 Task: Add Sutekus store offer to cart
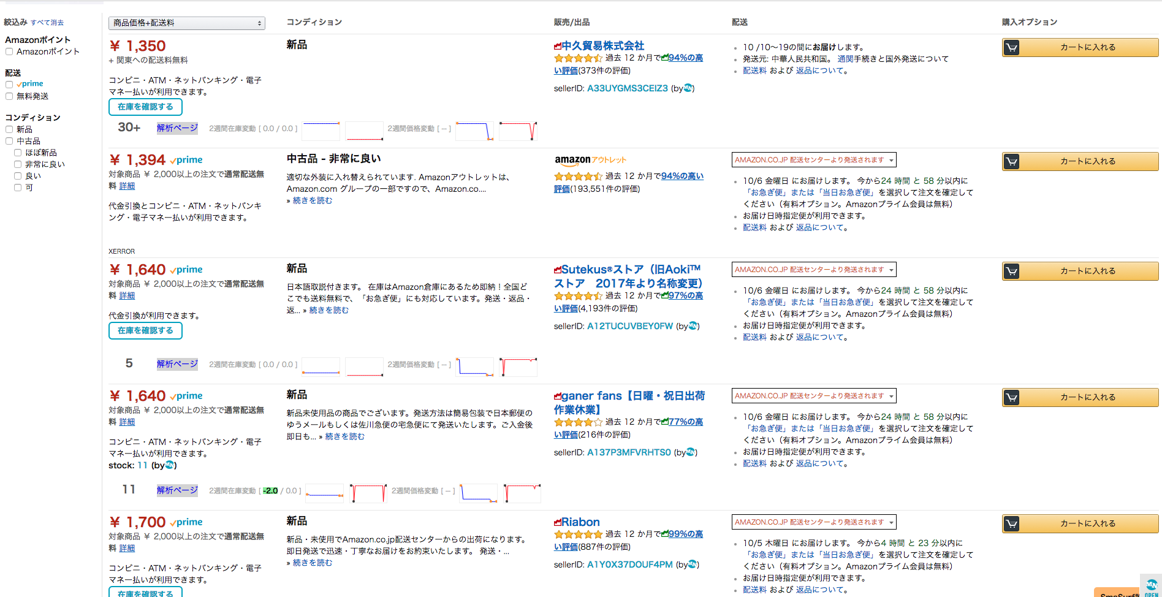(1080, 271)
